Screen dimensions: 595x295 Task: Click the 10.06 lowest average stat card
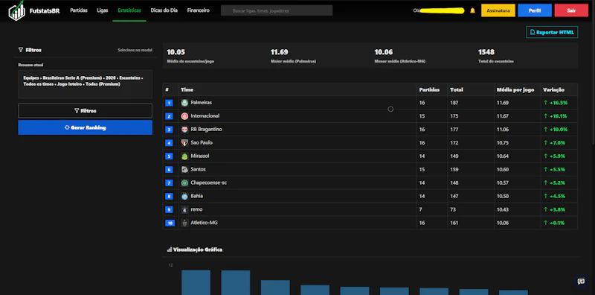(x=400, y=56)
